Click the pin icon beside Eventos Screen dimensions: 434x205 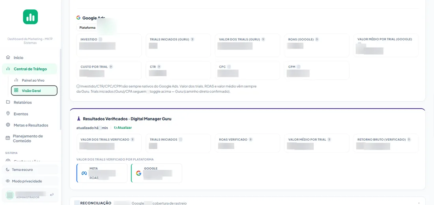(x=8, y=113)
